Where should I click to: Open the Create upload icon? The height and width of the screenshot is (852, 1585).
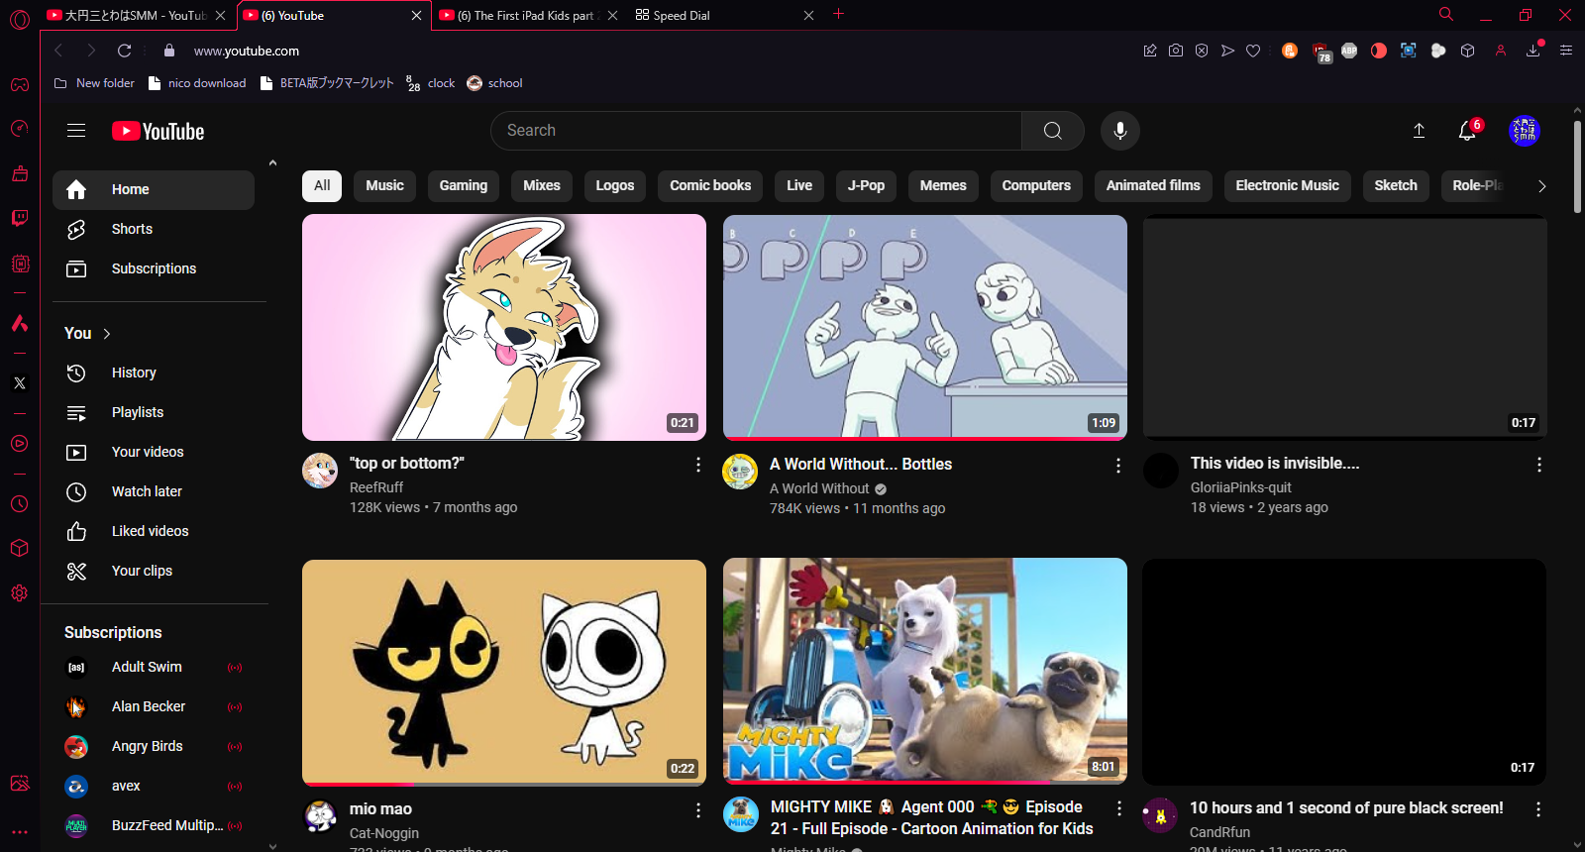[1419, 131]
